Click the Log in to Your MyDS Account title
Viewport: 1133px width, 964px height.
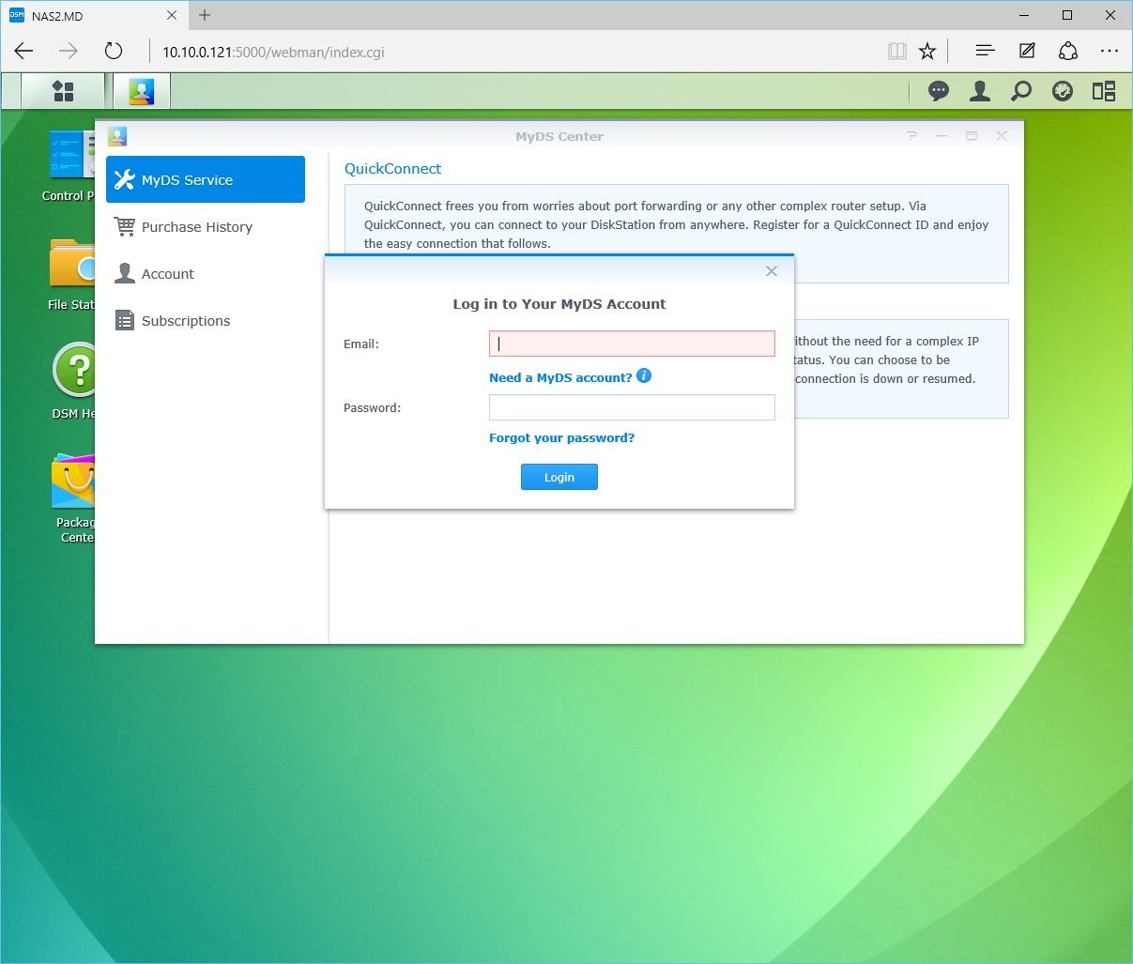coord(559,304)
